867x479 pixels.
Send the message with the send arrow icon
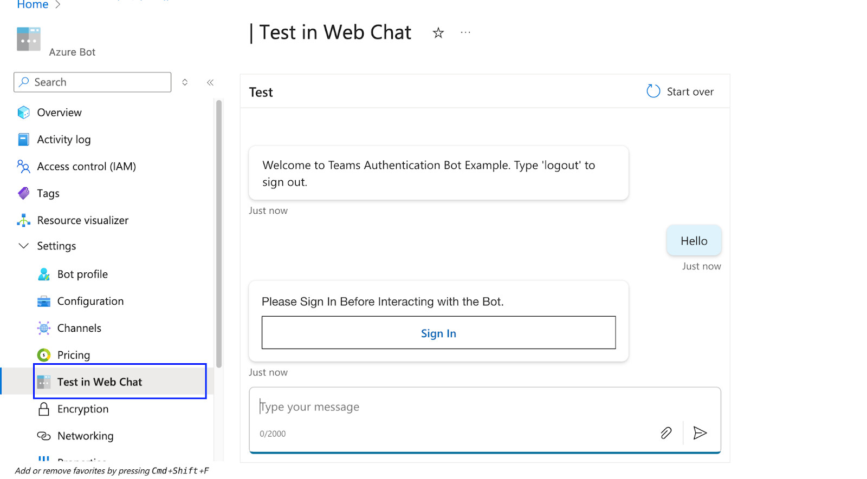700,433
